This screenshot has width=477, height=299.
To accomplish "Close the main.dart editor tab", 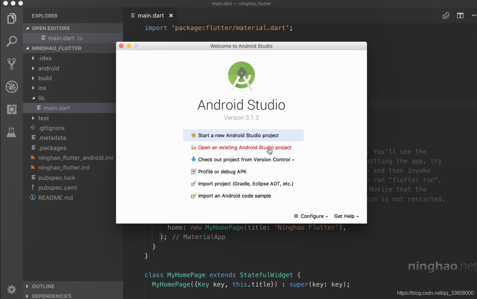I will [x=171, y=15].
